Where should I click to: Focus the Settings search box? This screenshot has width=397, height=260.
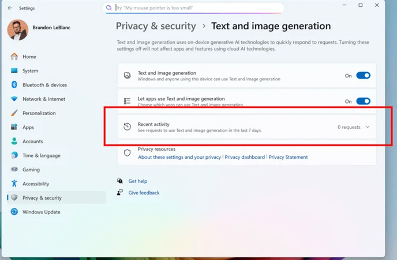193,8
